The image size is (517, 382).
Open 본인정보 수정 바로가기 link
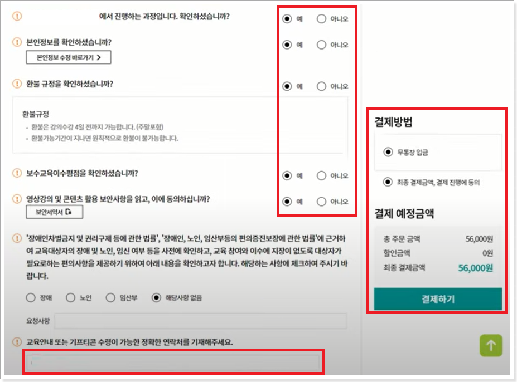(x=67, y=57)
